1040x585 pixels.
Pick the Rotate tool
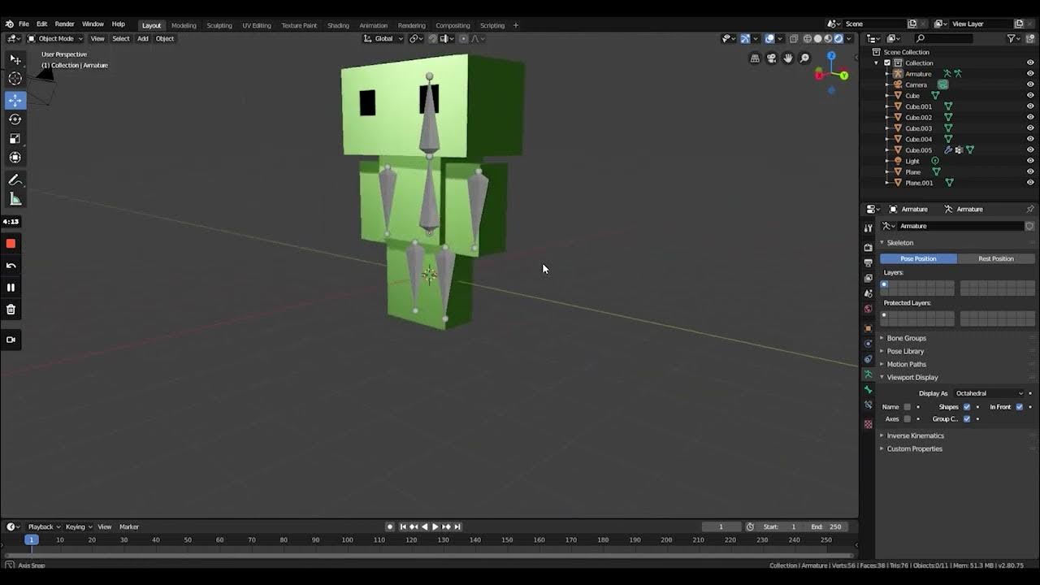15,119
